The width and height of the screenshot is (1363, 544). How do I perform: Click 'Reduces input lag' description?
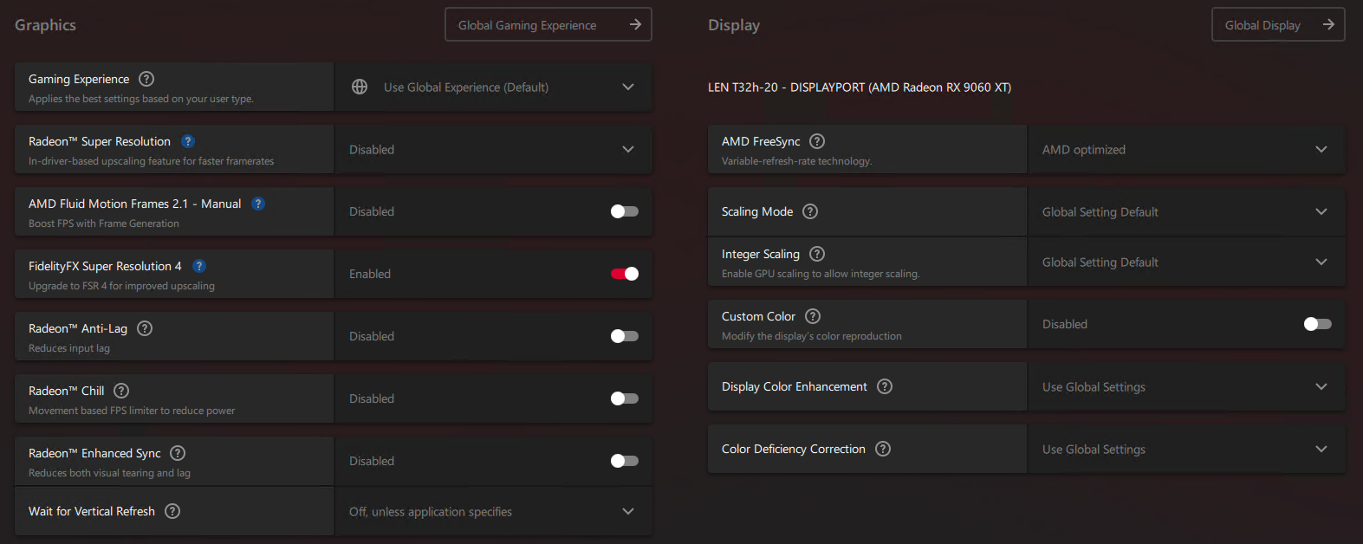click(x=69, y=348)
